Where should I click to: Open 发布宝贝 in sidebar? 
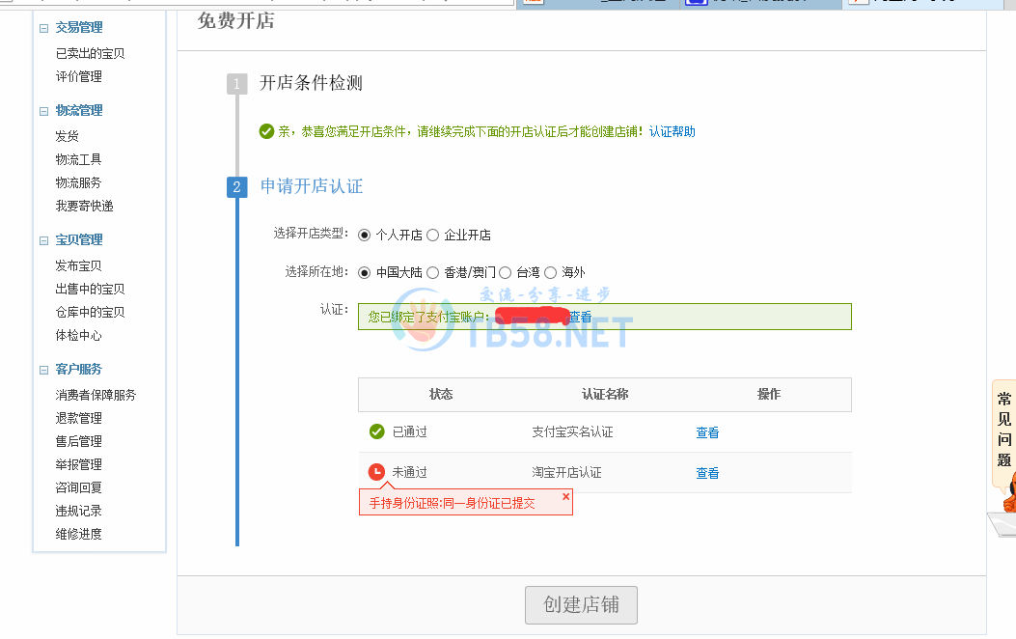click(78, 265)
